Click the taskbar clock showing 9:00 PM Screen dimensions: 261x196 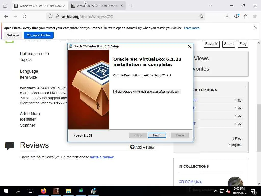(x=239, y=191)
